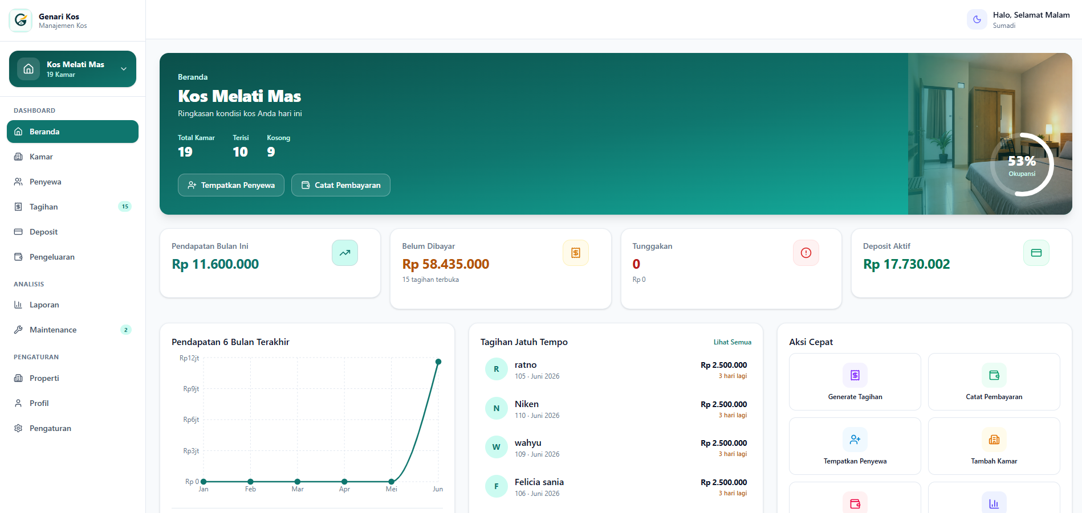Click the Tagihan badge showing 15
This screenshot has height=513, width=1082.
click(x=125, y=207)
